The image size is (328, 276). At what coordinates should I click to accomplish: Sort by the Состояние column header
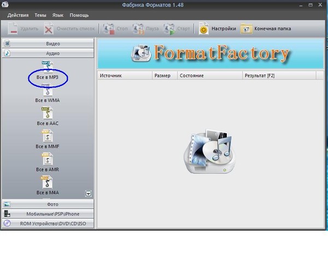tap(210, 75)
